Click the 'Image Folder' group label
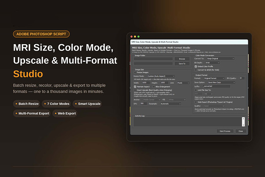Viewport: 265px width, 177px height. [x=140, y=55]
